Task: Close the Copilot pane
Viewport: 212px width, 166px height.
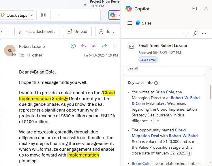Action: (206, 9)
